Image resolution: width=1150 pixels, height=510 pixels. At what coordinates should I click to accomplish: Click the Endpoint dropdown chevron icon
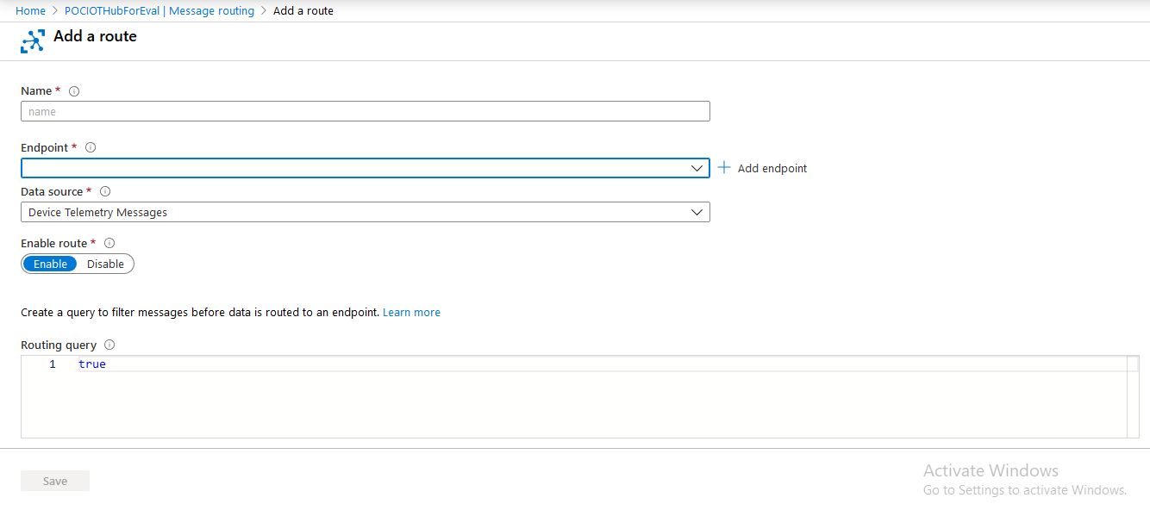pos(697,168)
